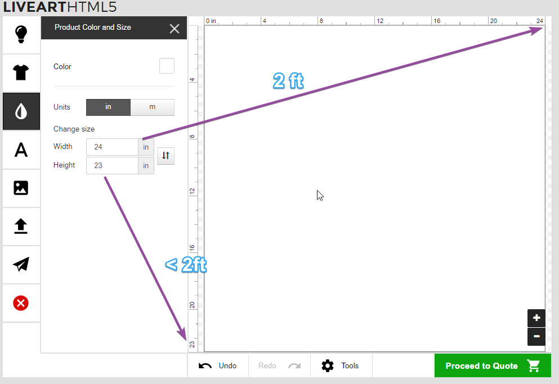559x384 pixels.
Task: Open the lightbulb ideas panel
Action: 21,34
